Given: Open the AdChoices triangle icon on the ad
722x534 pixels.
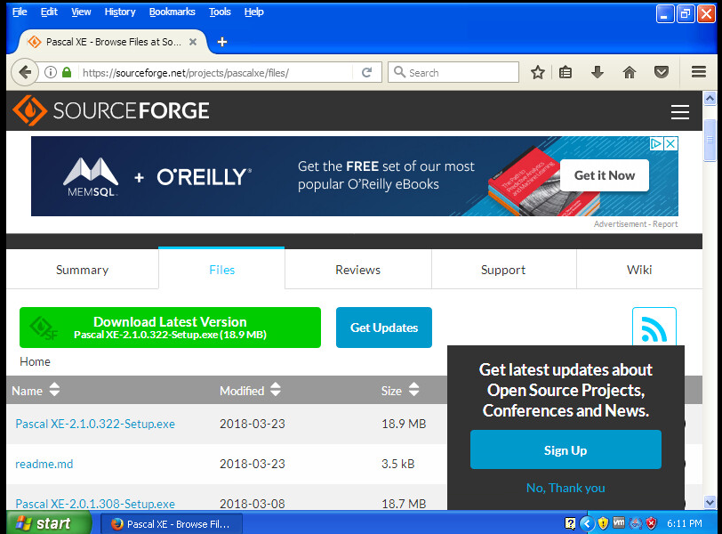Looking at the screenshot, I should [x=656, y=144].
